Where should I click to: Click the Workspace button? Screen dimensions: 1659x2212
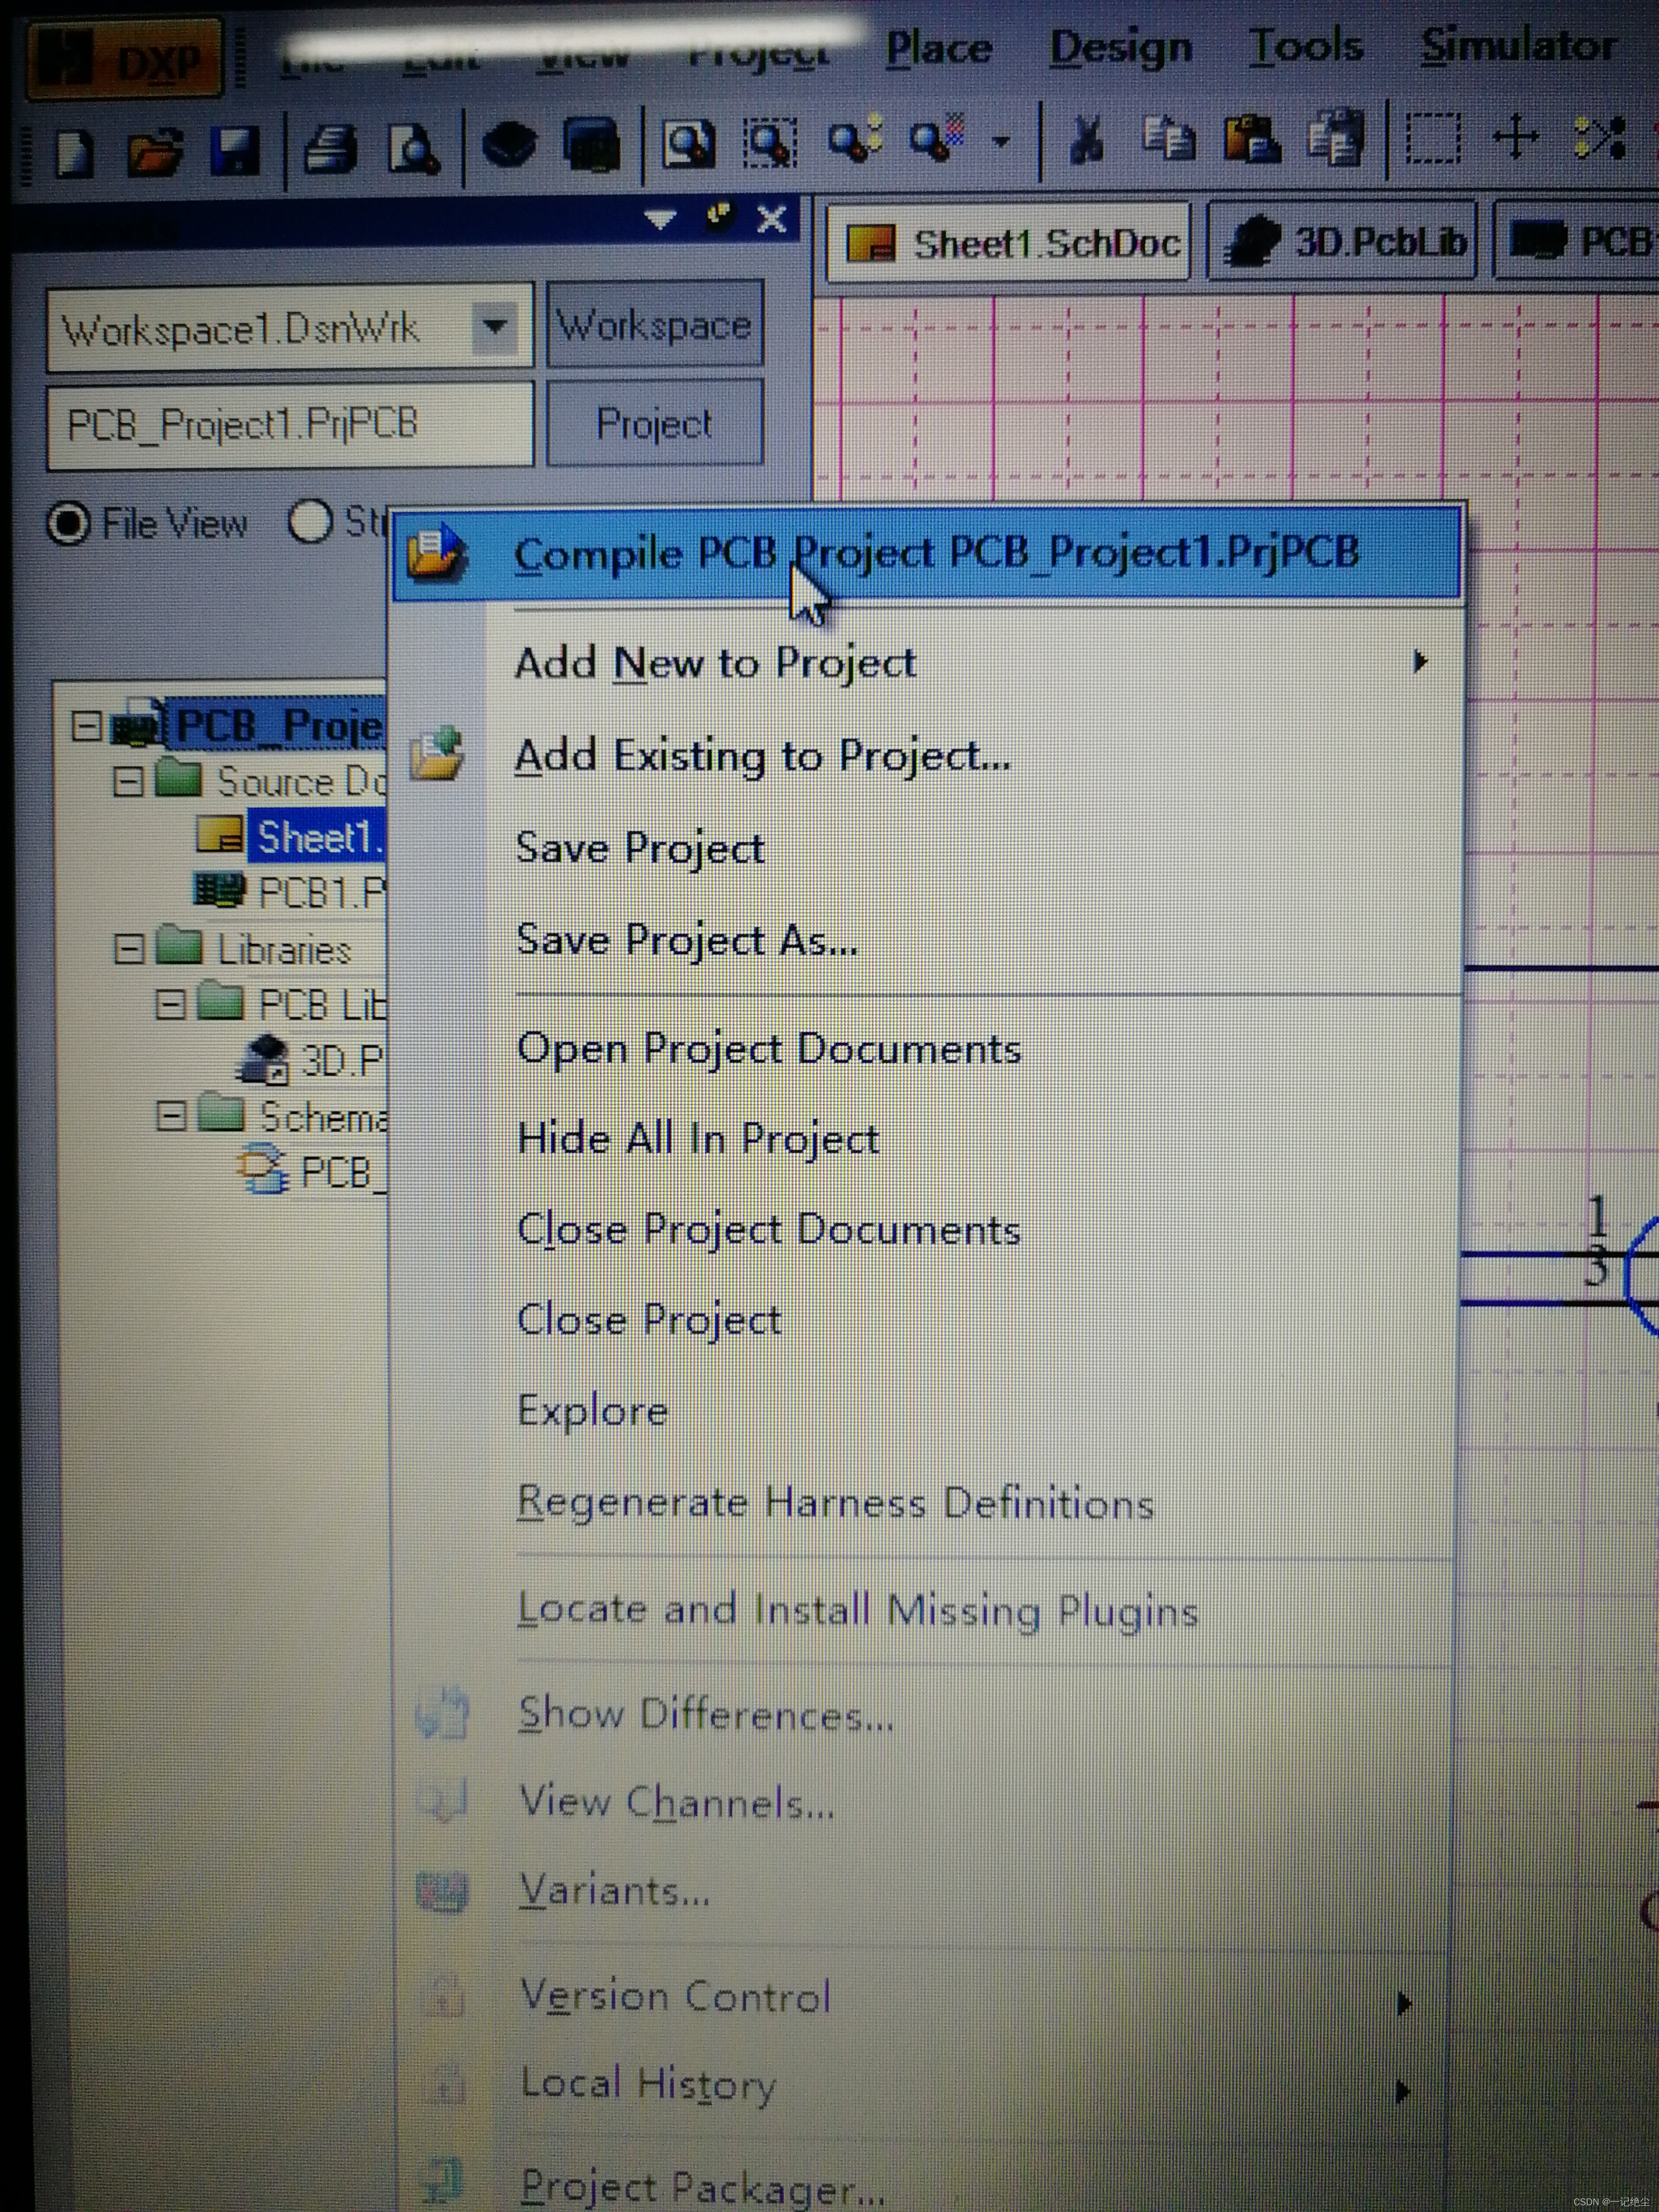click(x=655, y=324)
